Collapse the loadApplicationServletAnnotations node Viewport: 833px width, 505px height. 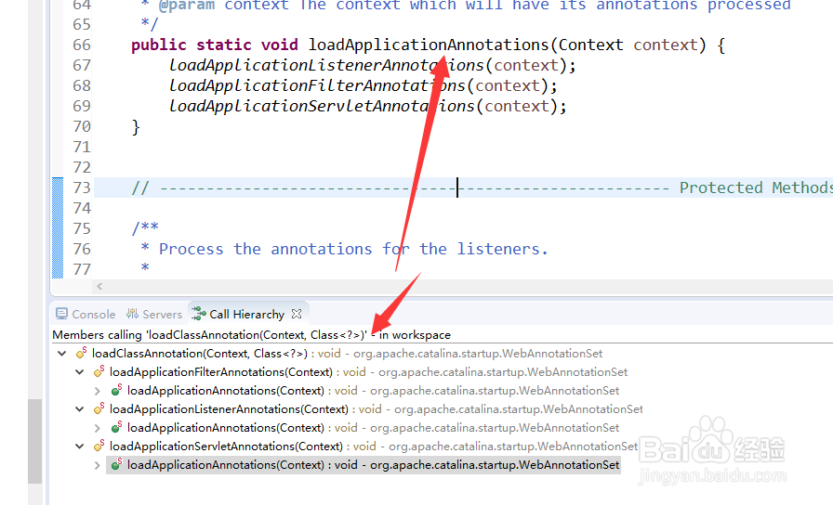click(80, 447)
